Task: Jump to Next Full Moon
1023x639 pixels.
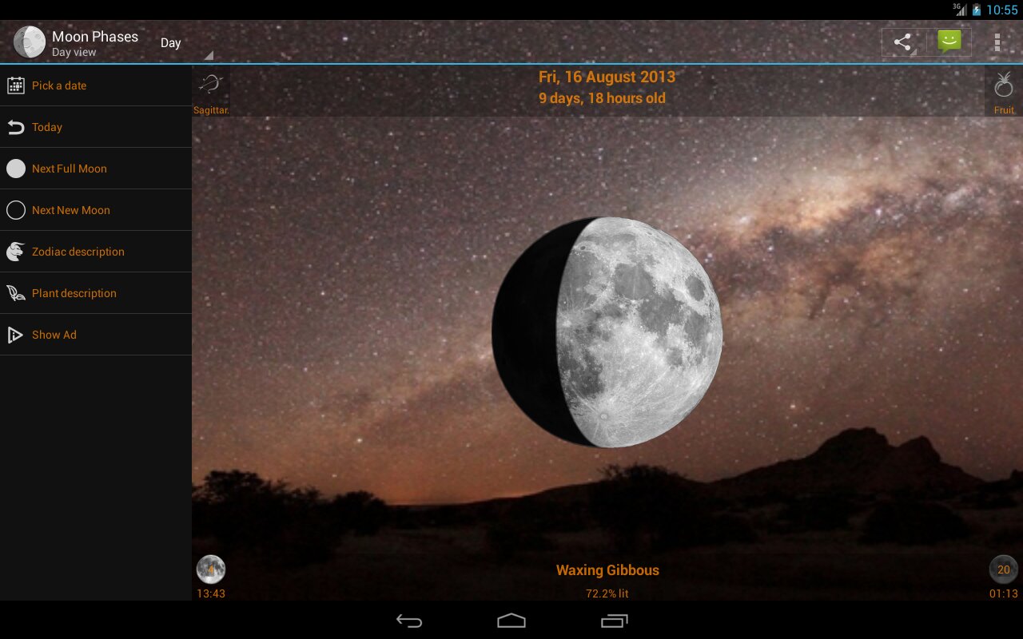Action: [96, 169]
